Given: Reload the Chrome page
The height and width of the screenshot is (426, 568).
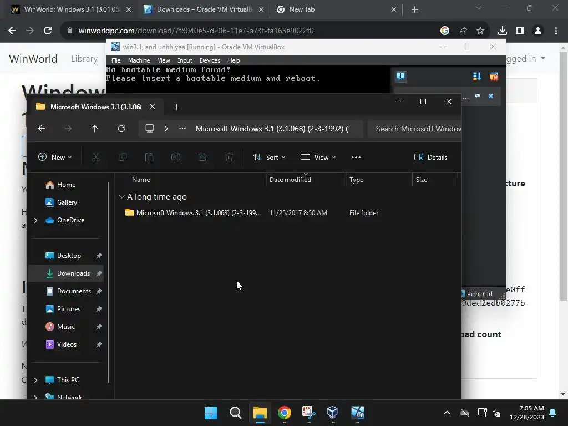Looking at the screenshot, I should point(48,31).
